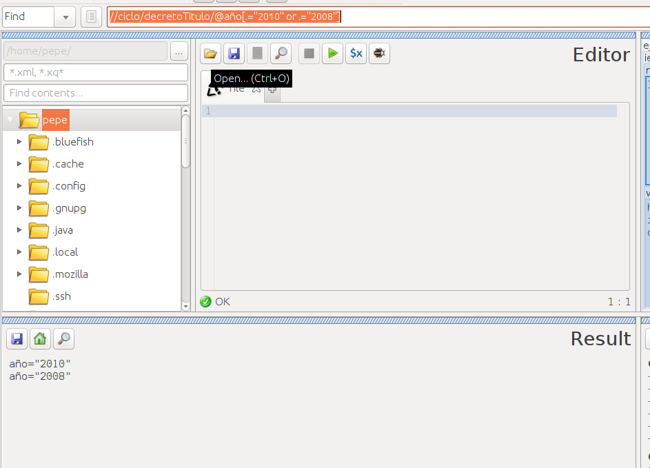Image resolution: width=650 pixels, height=468 pixels.
Task: Select the pepe folder in tree
Action: coord(55,120)
